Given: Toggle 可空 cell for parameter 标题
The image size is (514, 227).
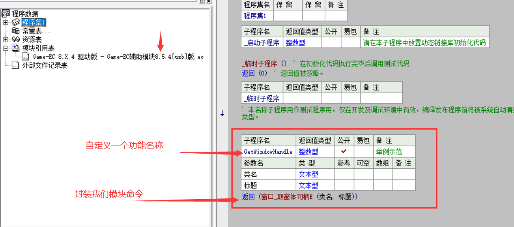Looking at the screenshot, I should (x=363, y=185).
